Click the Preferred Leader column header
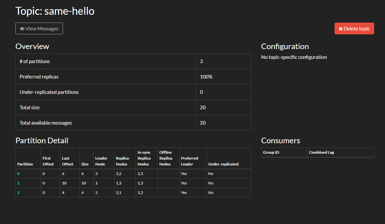Image resolution: width=385 pixels, height=224 pixels. coord(189,161)
